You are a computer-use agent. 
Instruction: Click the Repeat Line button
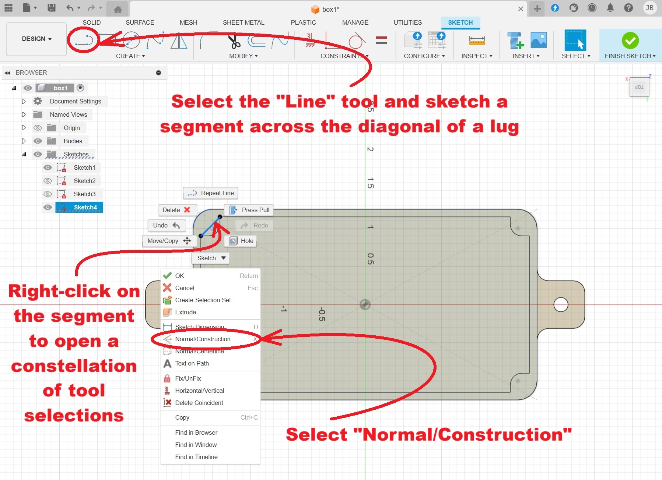pyautogui.click(x=211, y=193)
